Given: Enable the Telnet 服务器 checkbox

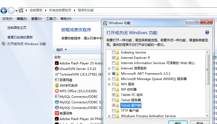Looking at the screenshot, I should [x=114, y=100].
